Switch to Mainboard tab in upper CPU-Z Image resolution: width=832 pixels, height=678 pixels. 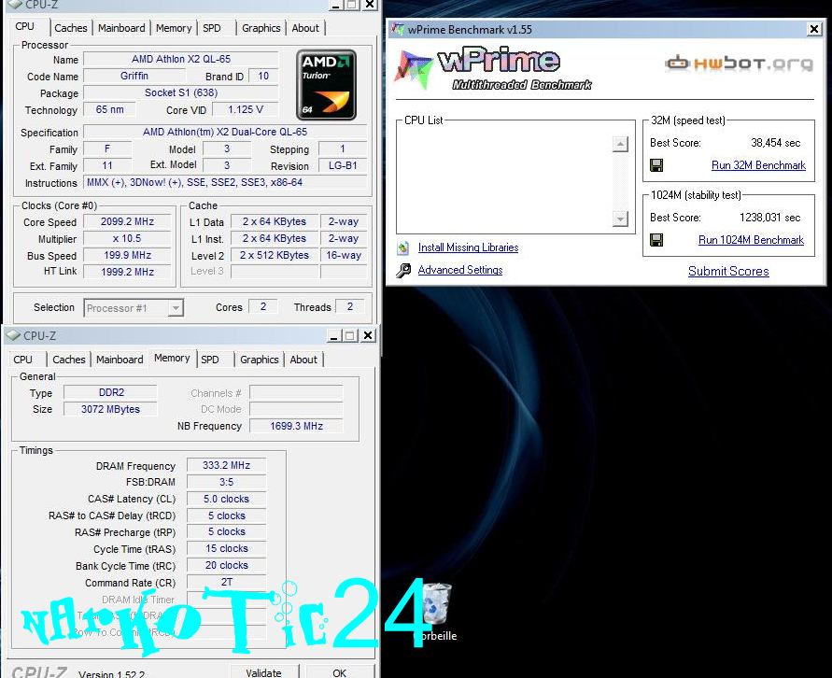pos(121,28)
